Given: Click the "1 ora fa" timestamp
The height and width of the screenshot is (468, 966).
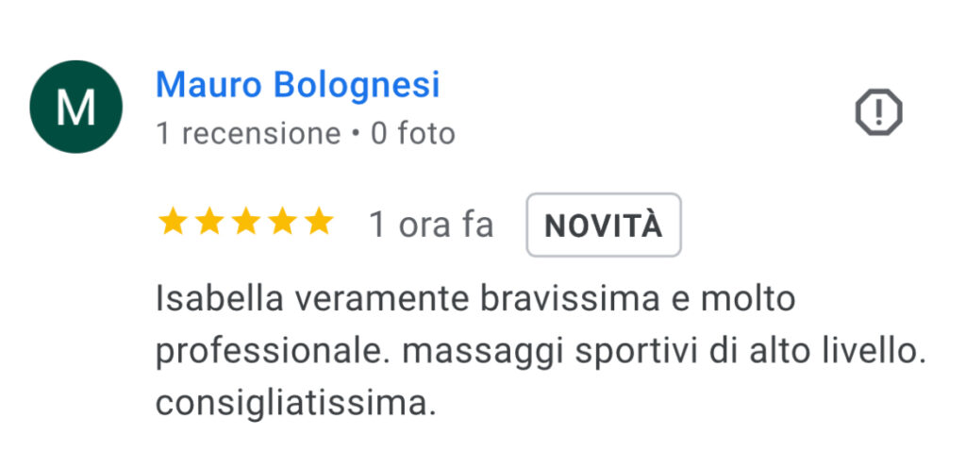Looking at the screenshot, I should pyautogui.click(x=431, y=225).
